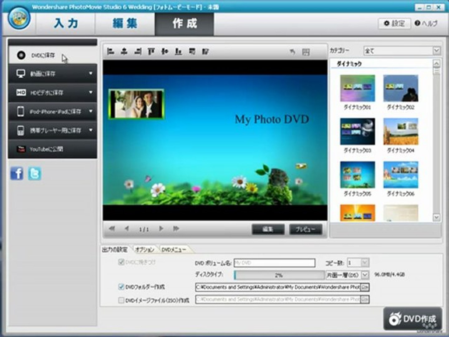Screen dimensions: 449x337
Task: Open 設定 with the gear icon
Action: (x=394, y=23)
